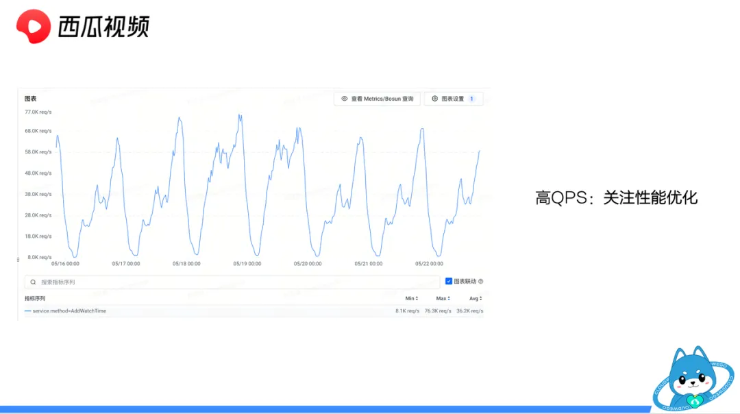Click the 38.0K req/s axis label
Screen dimensions: 740x414
point(38,194)
